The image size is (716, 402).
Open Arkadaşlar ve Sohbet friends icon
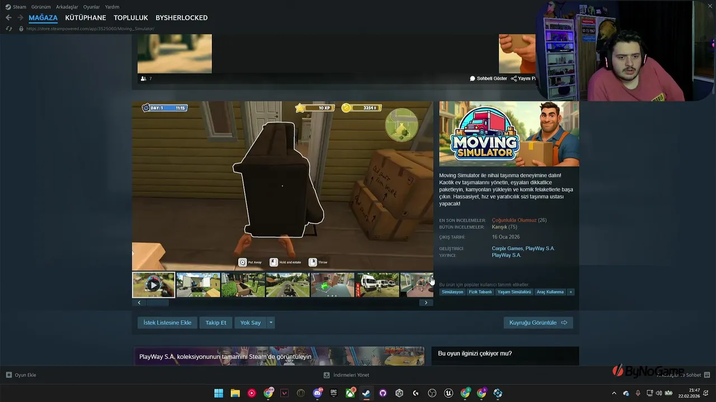pyautogui.click(x=707, y=375)
